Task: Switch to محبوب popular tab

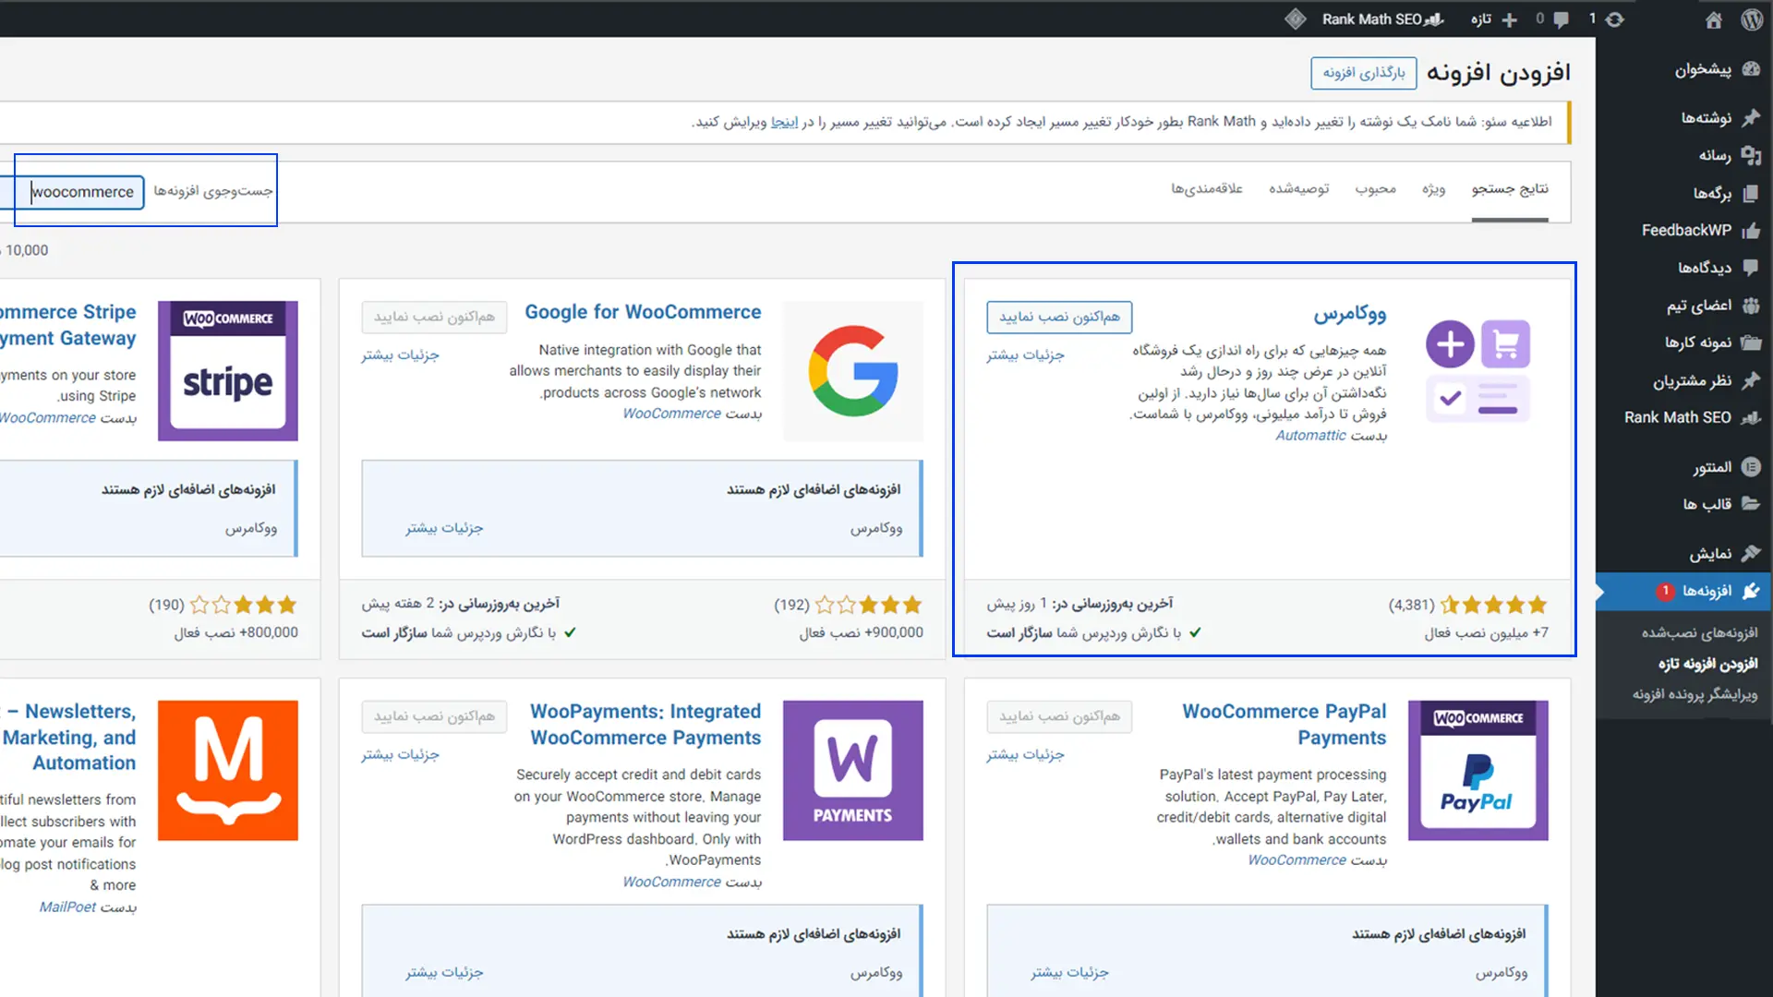Action: click(1375, 189)
